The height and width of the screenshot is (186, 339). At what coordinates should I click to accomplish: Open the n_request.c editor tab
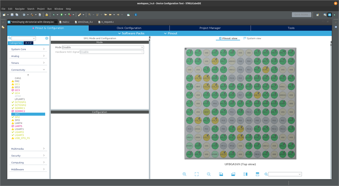point(106,22)
